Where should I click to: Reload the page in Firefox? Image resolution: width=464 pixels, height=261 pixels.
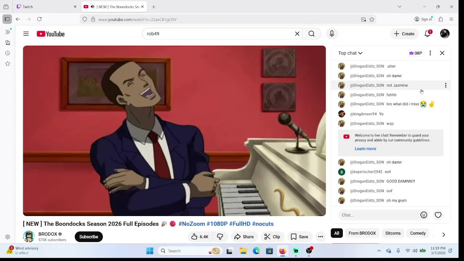point(40,19)
